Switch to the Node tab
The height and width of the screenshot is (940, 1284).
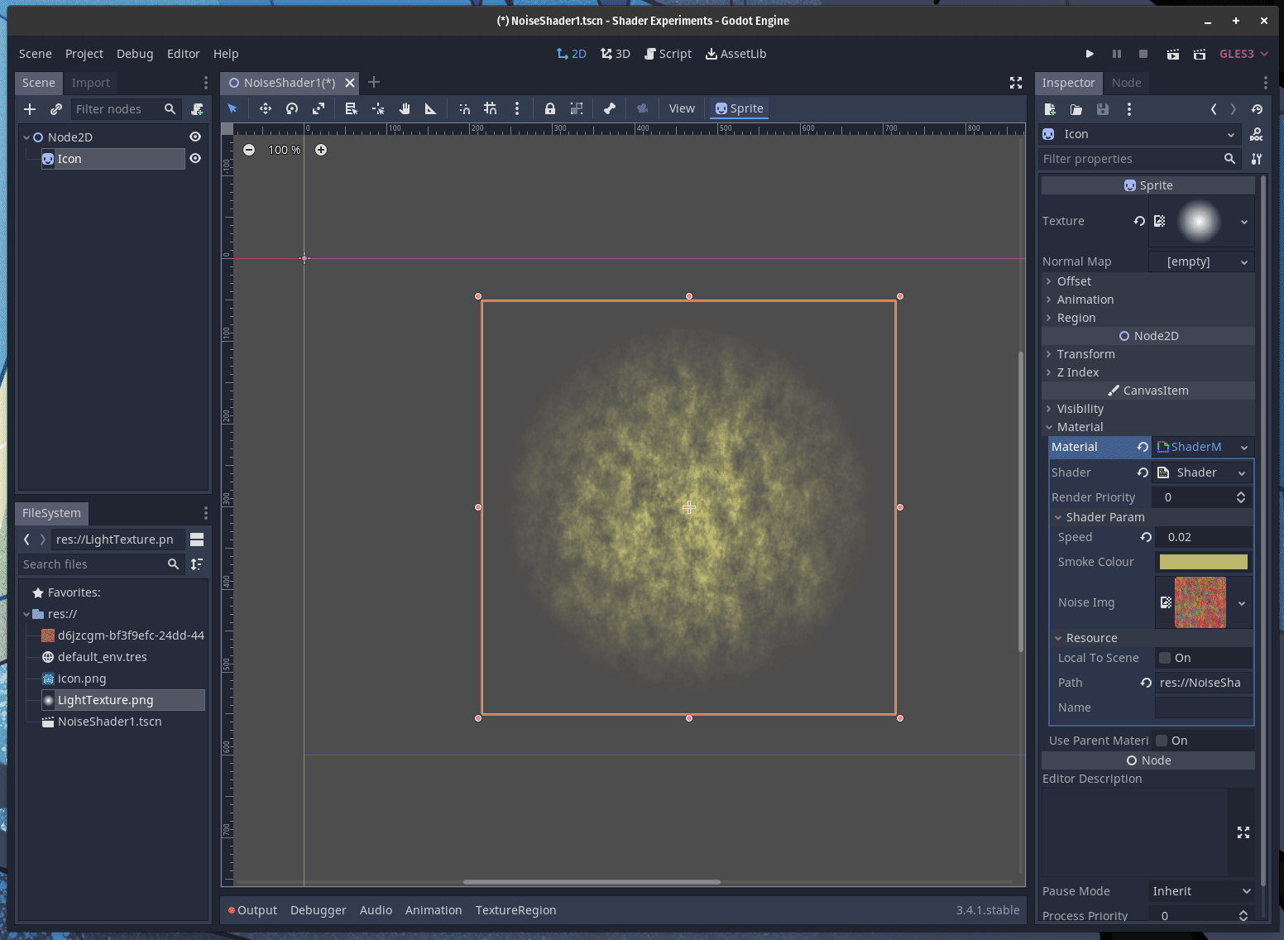click(1126, 83)
